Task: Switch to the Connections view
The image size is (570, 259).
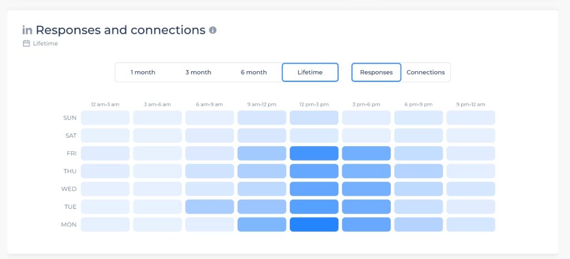Action: tap(426, 72)
